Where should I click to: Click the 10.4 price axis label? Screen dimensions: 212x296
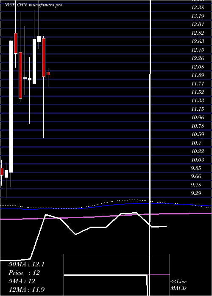[x=196, y=143]
